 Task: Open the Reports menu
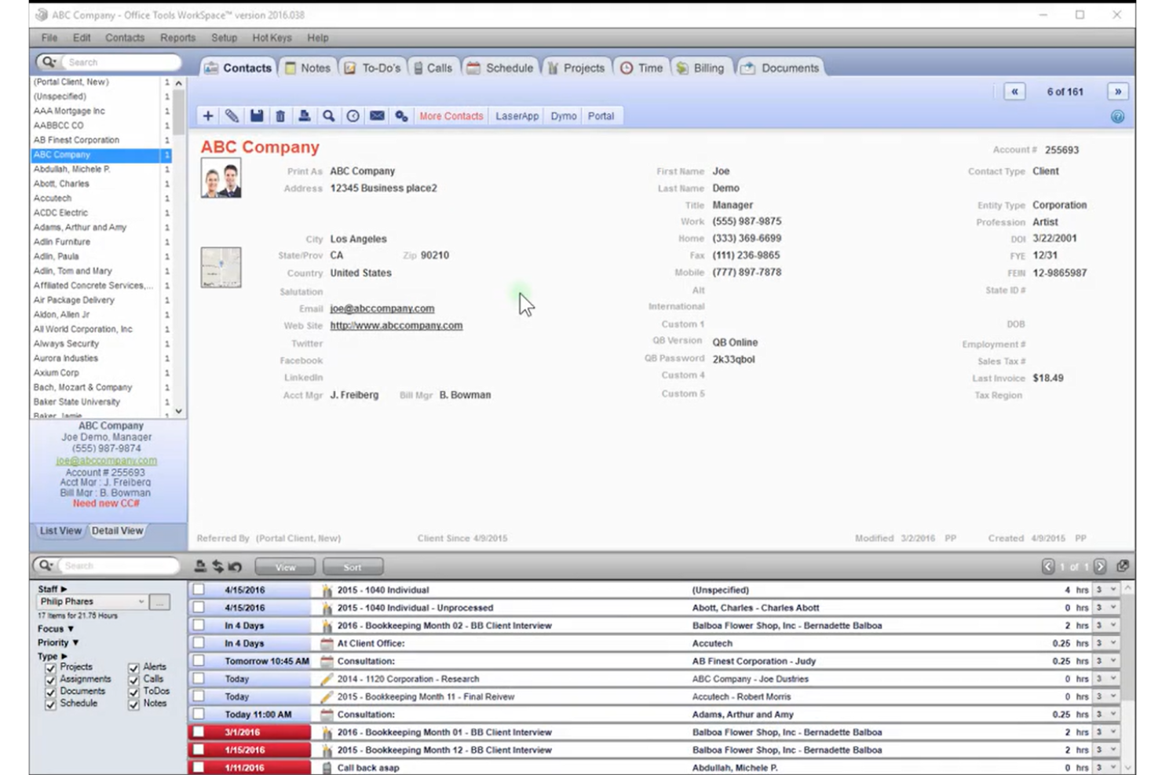click(x=177, y=38)
